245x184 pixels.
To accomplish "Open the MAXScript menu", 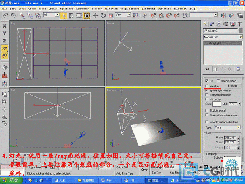I will click(180, 9).
